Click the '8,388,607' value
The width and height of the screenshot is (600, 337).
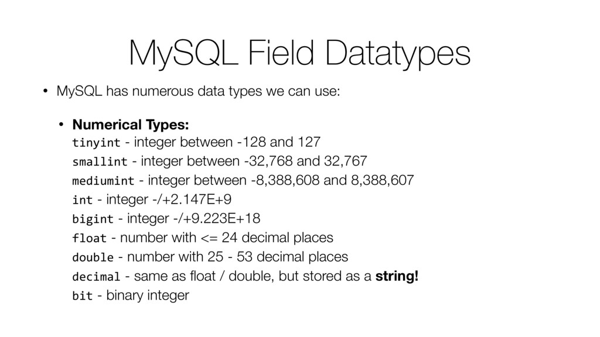click(x=382, y=180)
